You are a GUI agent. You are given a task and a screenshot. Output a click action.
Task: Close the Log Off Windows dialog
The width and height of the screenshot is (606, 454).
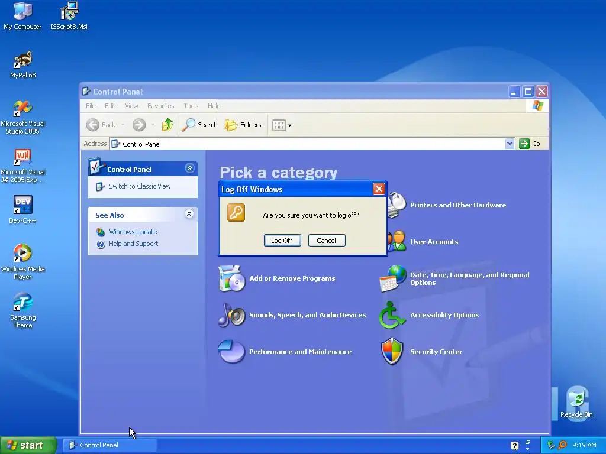coord(379,189)
